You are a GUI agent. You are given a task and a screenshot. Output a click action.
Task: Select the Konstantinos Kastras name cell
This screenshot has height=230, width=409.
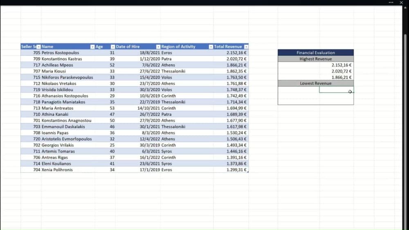pyautogui.click(x=68, y=59)
